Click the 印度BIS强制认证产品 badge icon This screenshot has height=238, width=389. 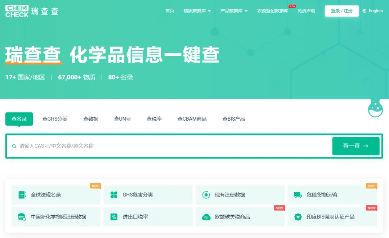coord(298,217)
